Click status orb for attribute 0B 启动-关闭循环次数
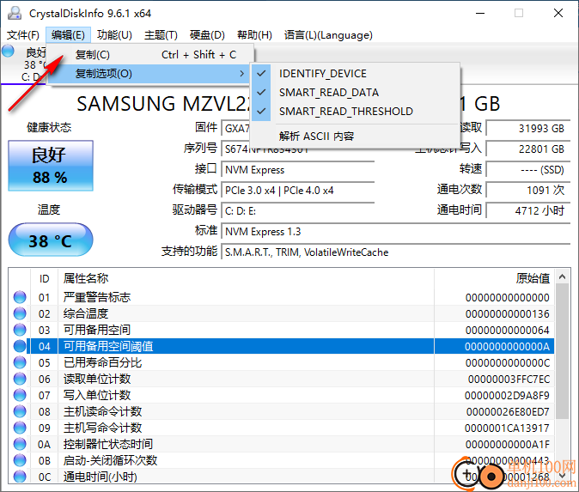The image size is (579, 492). point(20,460)
